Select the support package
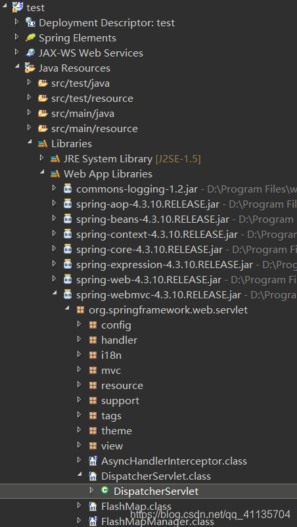Image resolution: width=297 pixels, height=527 pixels. point(120,401)
